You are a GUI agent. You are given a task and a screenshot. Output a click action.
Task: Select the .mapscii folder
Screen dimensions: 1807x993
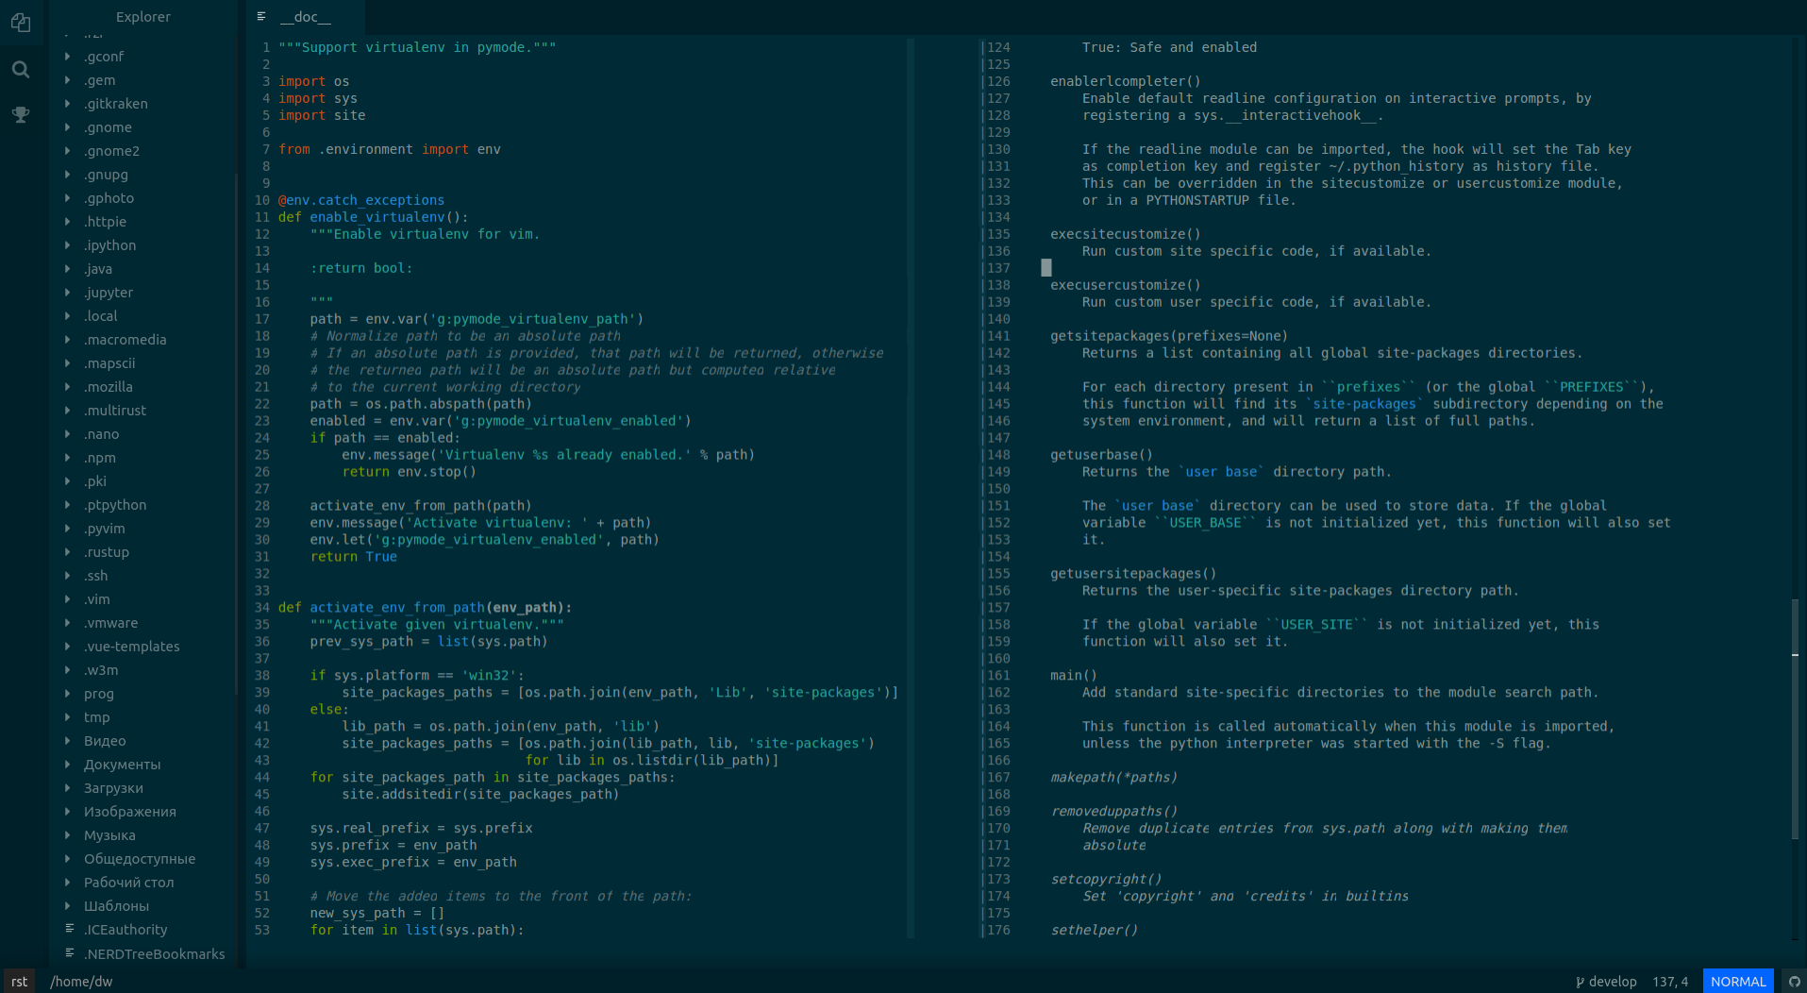click(109, 363)
